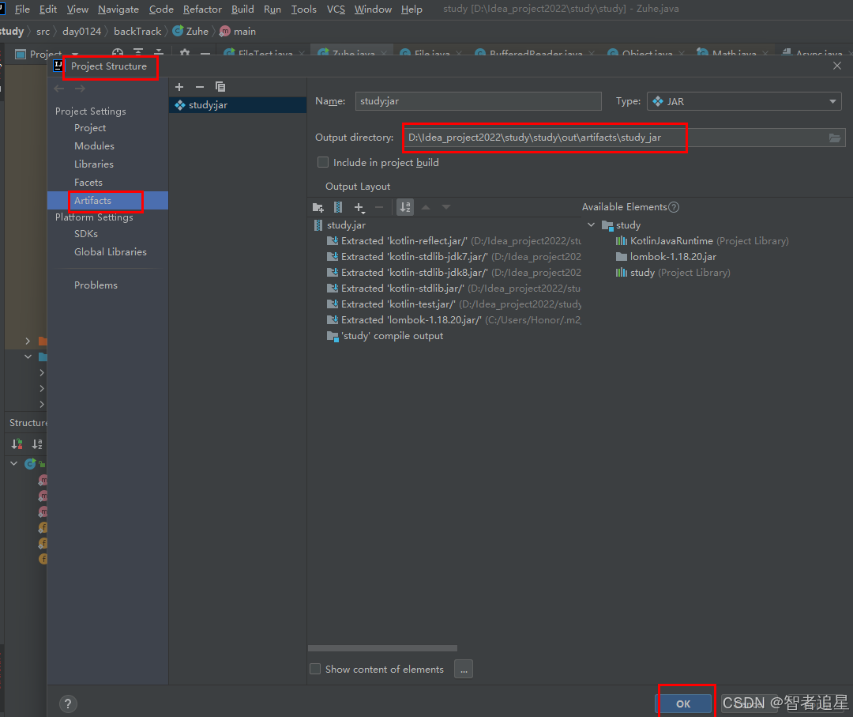Select Extracted 'kotlin-stdlib.jar/' row

pos(453,289)
